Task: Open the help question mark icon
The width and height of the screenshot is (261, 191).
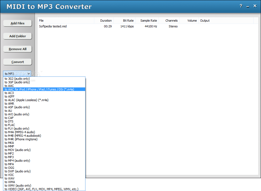Action: tap(241, 6)
